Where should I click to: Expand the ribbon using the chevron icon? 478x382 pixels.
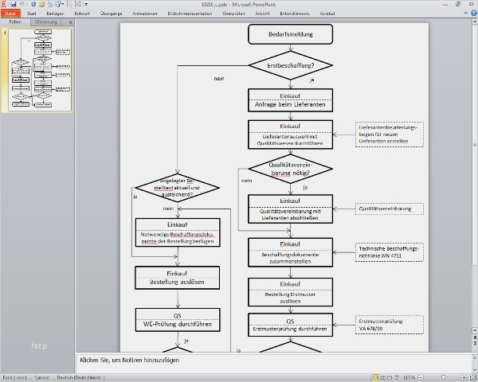[x=465, y=13]
